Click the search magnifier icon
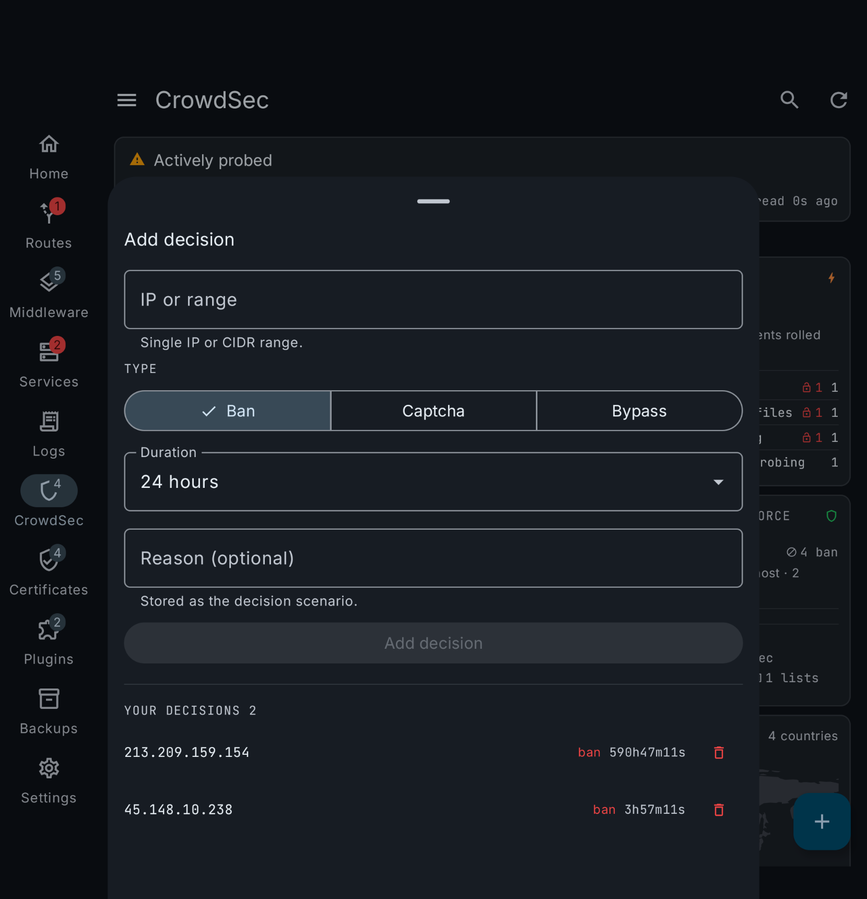867x899 pixels. click(789, 100)
